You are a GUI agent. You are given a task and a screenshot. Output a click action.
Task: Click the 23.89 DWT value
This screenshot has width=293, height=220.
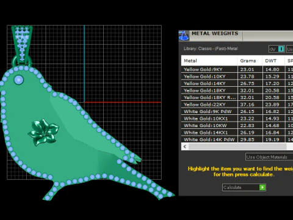[x=272, y=105]
